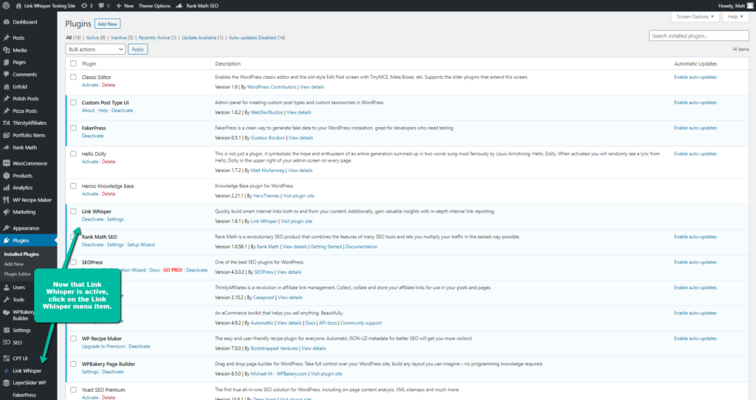Open Comments icon in sidebar
Viewport: 756px width, 400px height.
[x=6, y=75]
